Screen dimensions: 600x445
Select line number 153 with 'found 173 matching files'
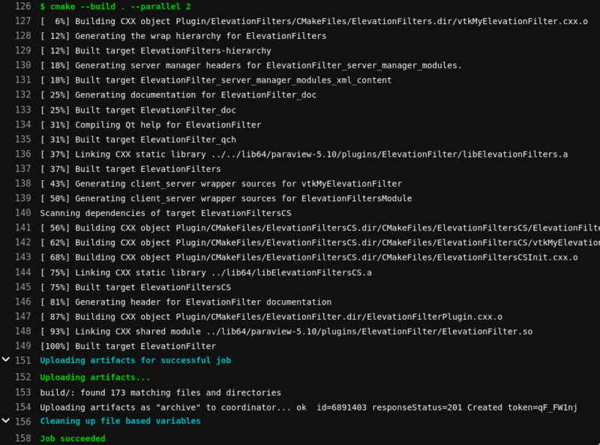point(23,392)
